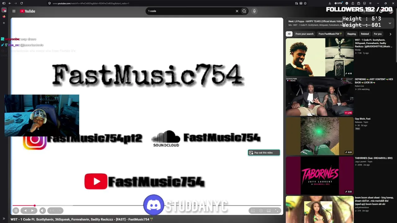
Task: Submit search with the magnifier button
Action: click(x=244, y=11)
